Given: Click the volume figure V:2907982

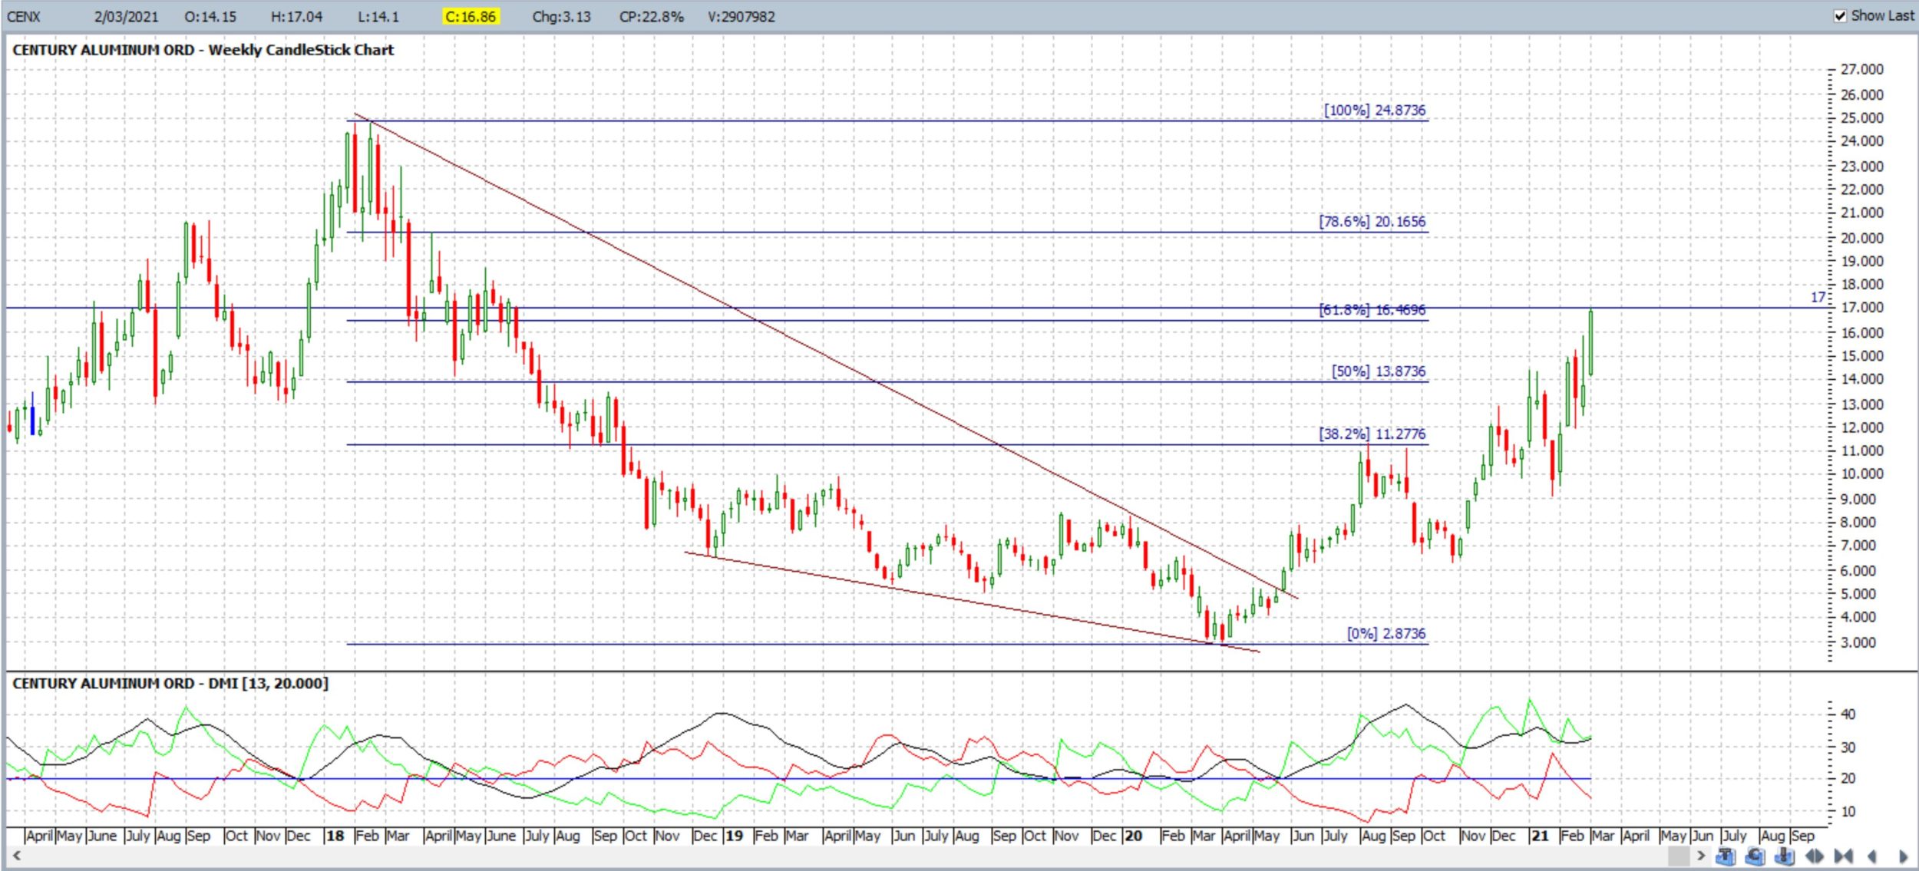Looking at the screenshot, I should tap(741, 16).
